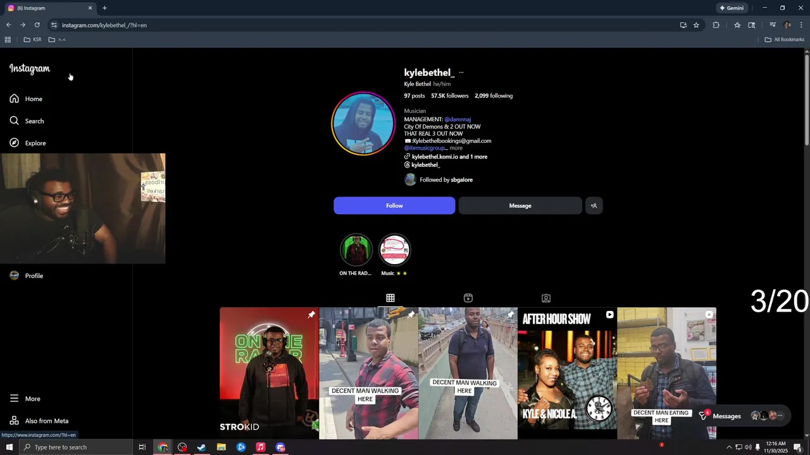
Task: Open profile options three-dot menu beside username
Action: pyautogui.click(x=461, y=73)
